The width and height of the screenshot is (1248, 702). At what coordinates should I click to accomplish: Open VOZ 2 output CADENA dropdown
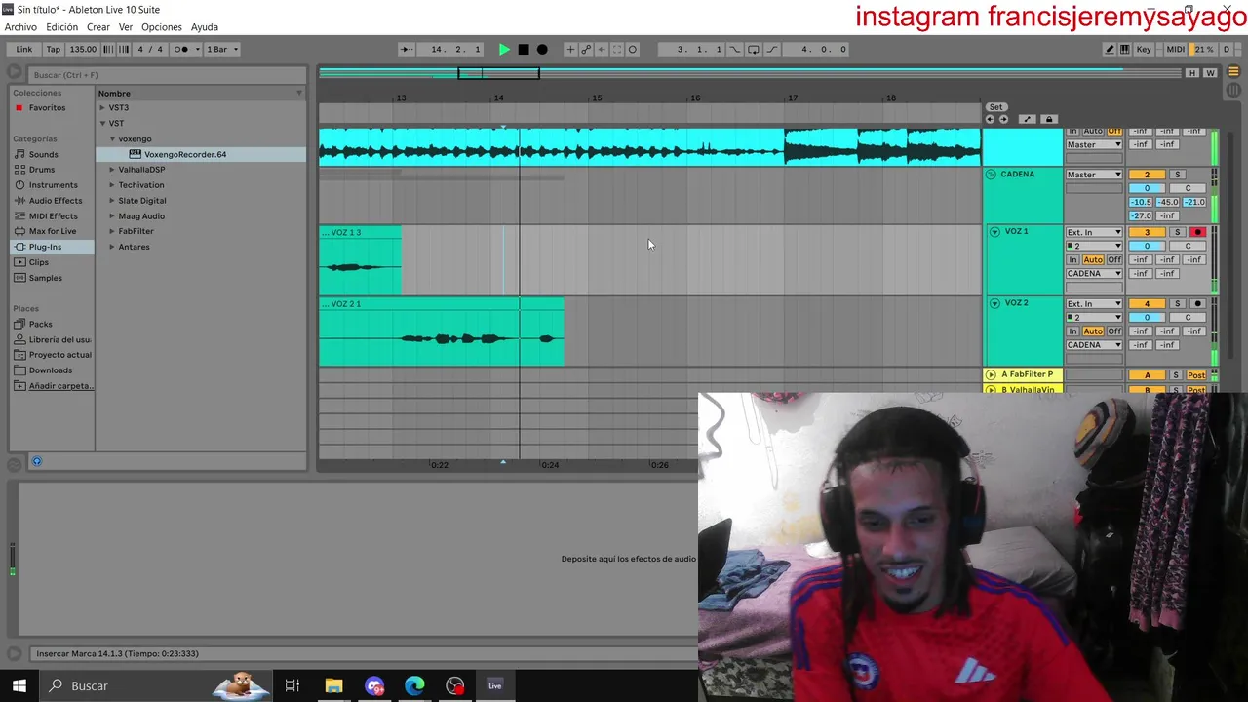tap(1094, 344)
